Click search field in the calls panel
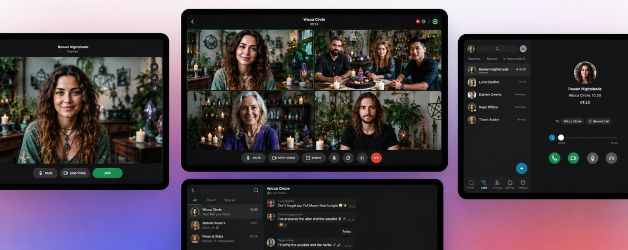The height and width of the screenshot is (250, 628). [x=497, y=49]
